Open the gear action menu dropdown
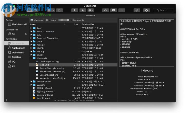This screenshot has height=113, width=189. pos(91,10)
